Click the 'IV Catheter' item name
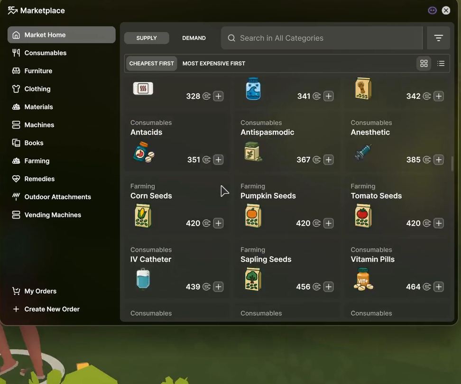Screen dimensions: 461x384 click(151, 259)
